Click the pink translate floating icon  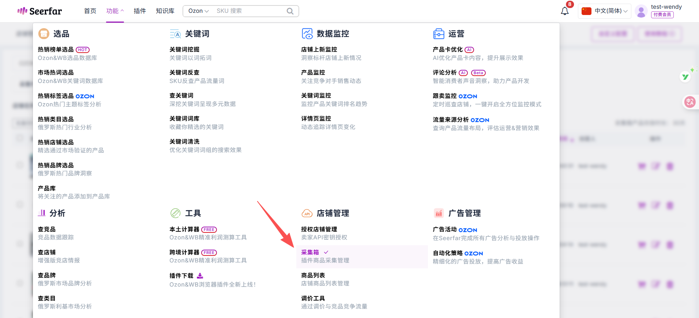click(x=690, y=102)
